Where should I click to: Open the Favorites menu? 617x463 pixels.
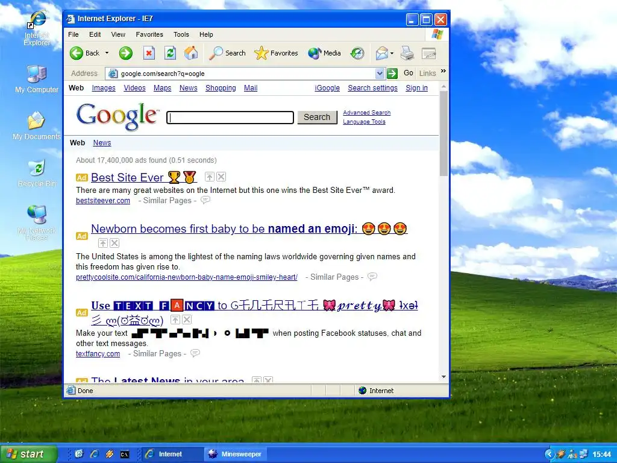coord(149,34)
